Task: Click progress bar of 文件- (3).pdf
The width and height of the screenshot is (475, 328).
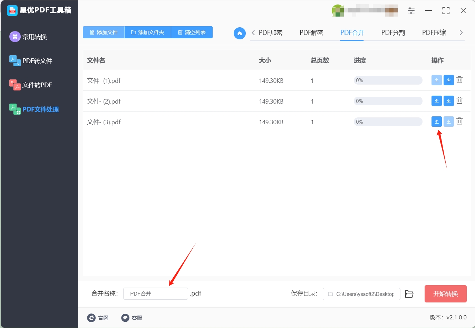Action: pyautogui.click(x=388, y=122)
